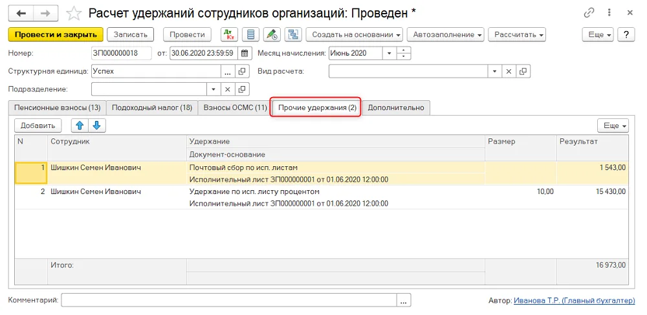Move selected row down with blue arrow
The height and width of the screenshot is (315, 647).
[98, 125]
